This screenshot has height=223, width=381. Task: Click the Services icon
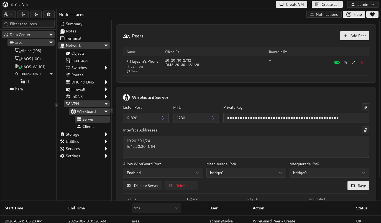coord(62,149)
